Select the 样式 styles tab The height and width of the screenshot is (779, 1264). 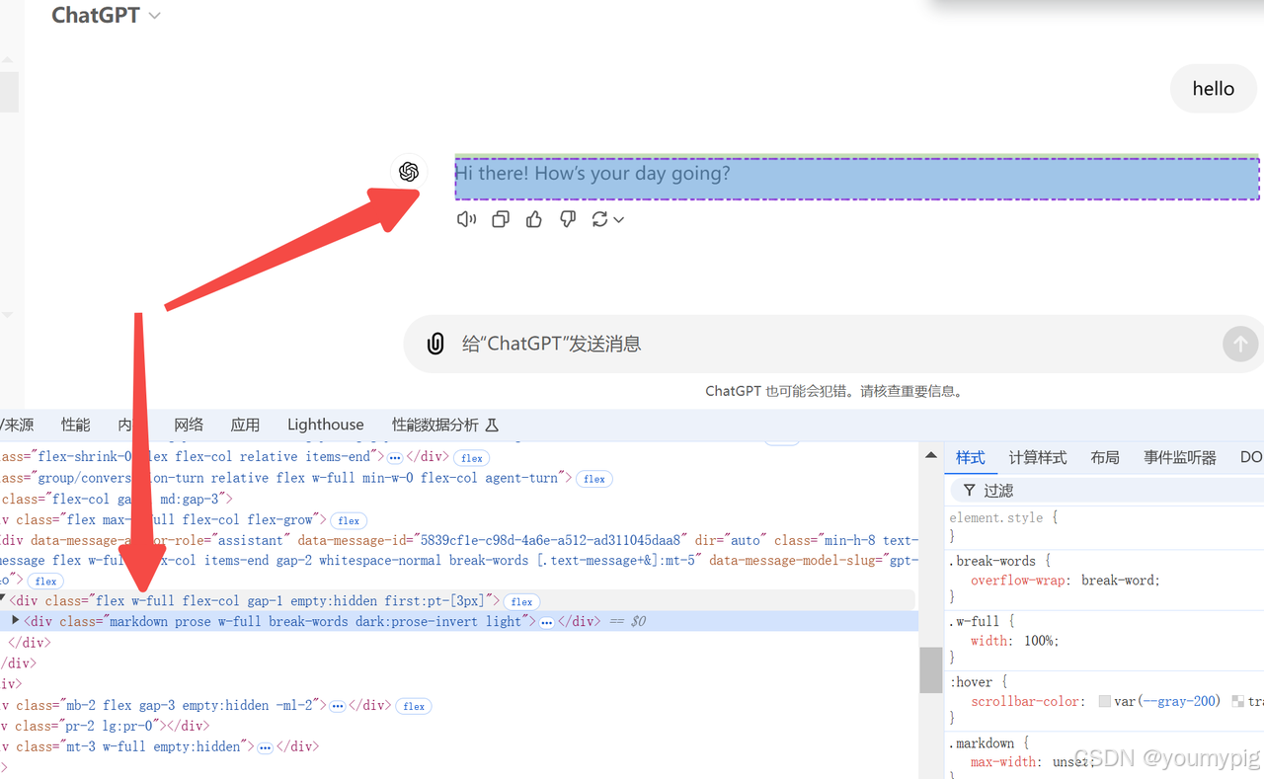971,457
